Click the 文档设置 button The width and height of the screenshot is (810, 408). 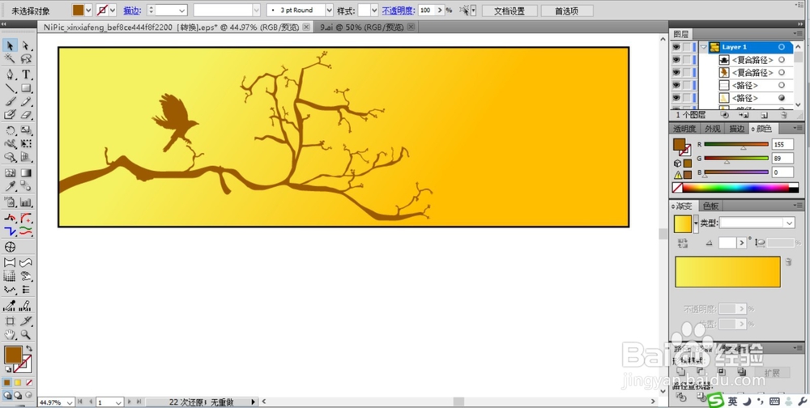click(509, 11)
